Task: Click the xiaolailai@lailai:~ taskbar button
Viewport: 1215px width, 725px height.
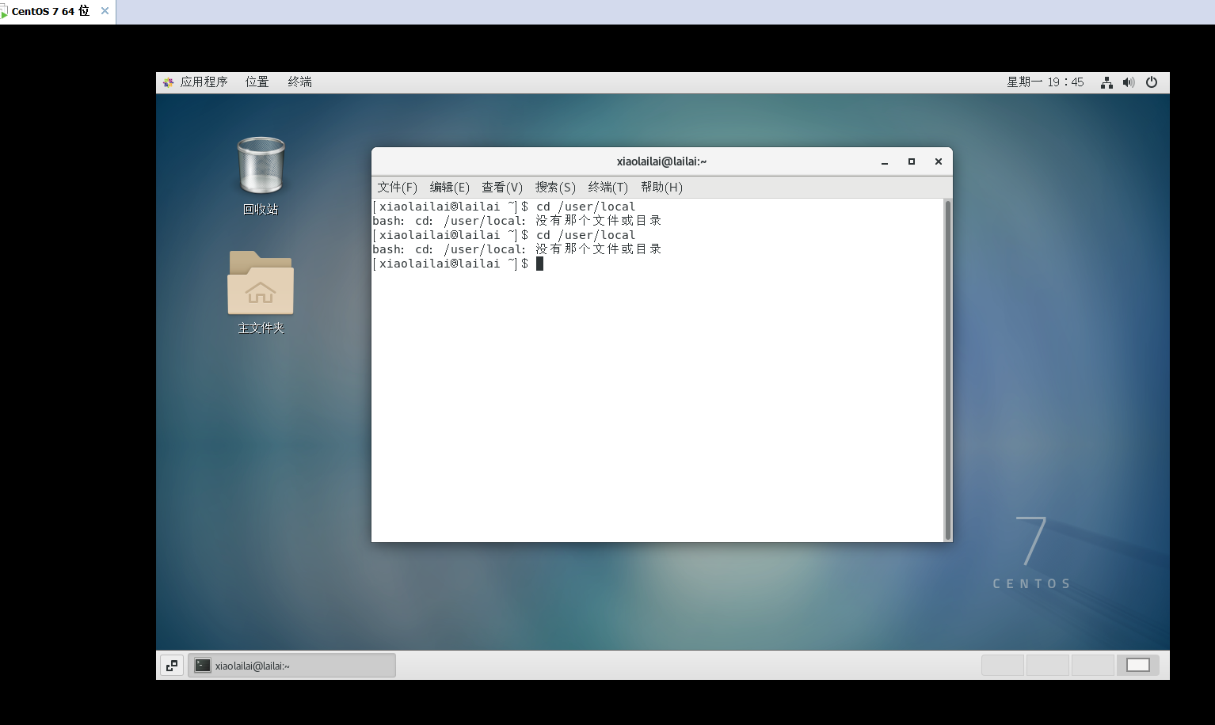Action: pos(291,666)
